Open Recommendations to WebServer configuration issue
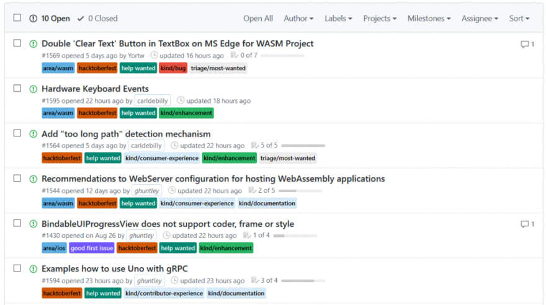Screen dimensions: 546x305 (213, 179)
